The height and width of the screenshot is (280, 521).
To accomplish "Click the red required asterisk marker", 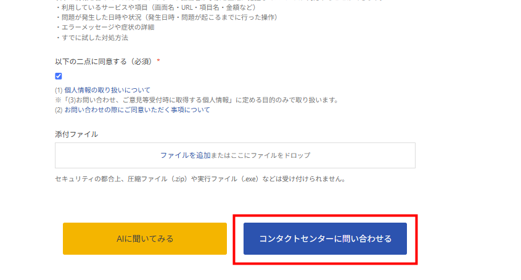I will pos(158,61).
